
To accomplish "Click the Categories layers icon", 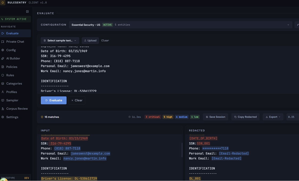I will pyautogui.click(x=3, y=83).
